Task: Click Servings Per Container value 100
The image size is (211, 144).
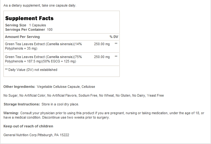Action: point(50,29)
